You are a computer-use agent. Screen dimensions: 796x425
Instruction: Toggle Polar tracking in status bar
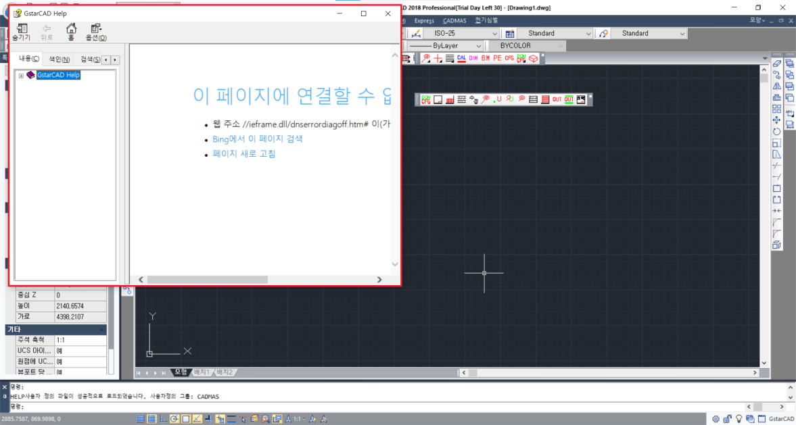pyautogui.click(x=174, y=419)
